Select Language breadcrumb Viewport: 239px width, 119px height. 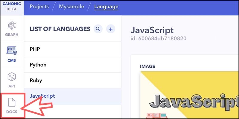[106, 7]
